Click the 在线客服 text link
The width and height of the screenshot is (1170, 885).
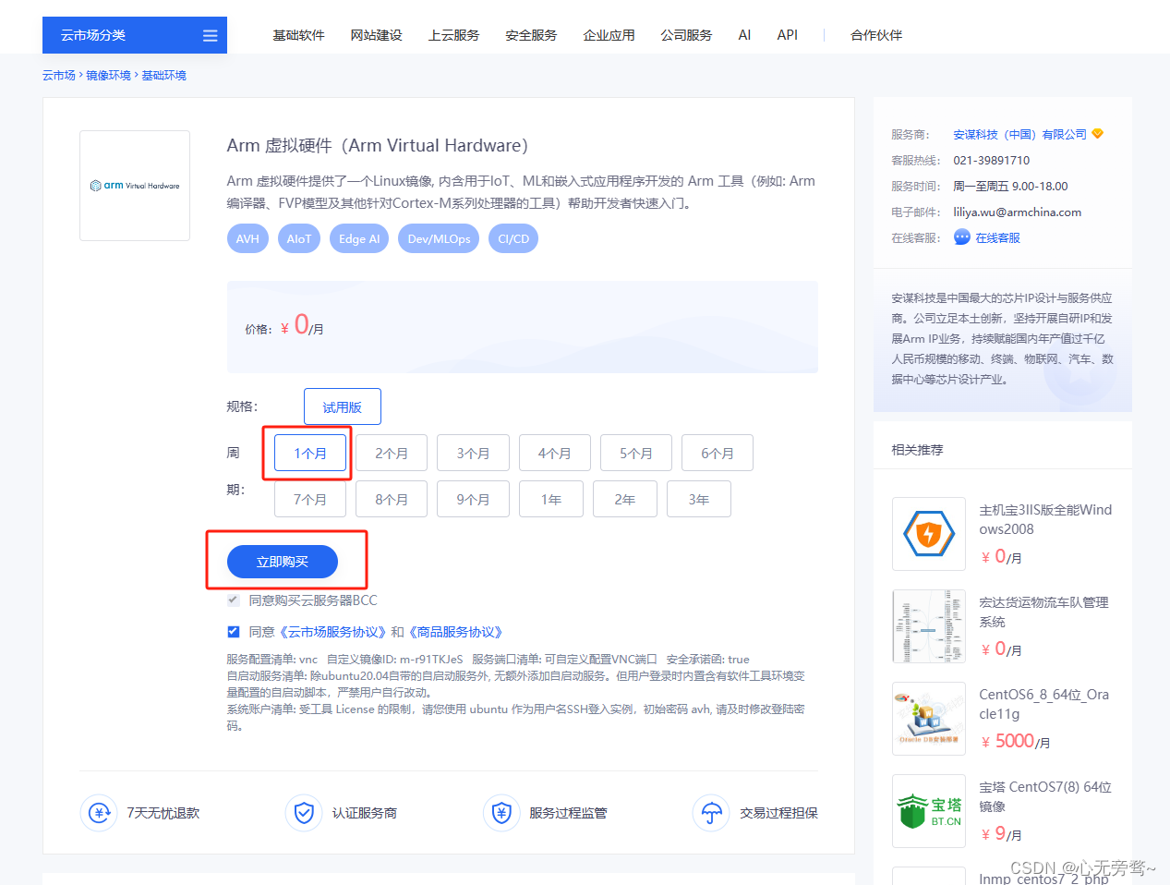click(998, 237)
